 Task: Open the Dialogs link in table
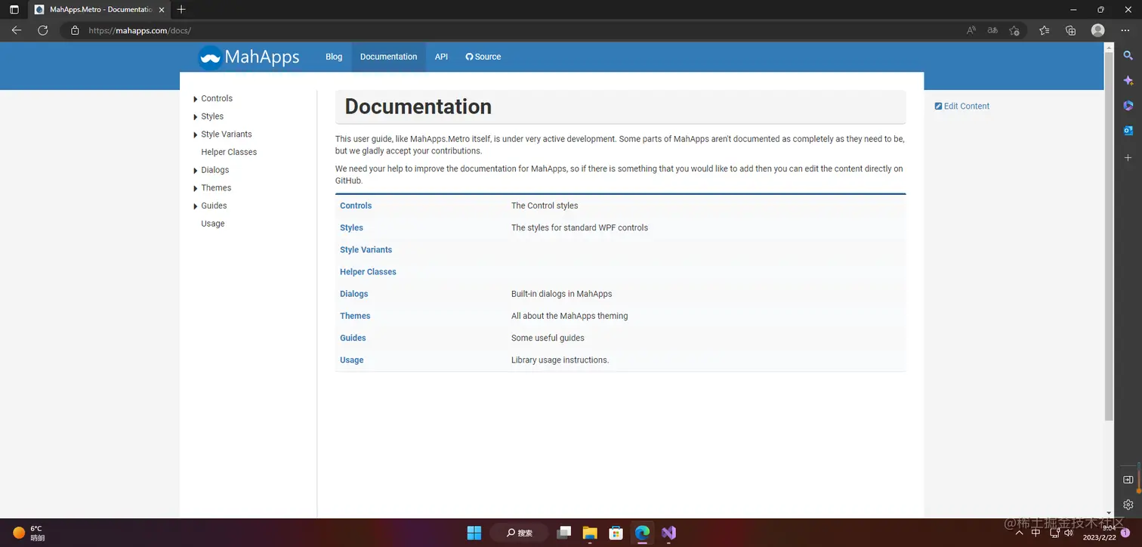pos(354,294)
